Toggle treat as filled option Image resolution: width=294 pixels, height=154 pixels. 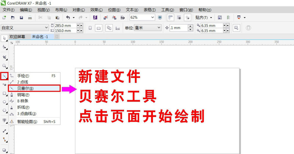pyautogui.click(x=236, y=28)
